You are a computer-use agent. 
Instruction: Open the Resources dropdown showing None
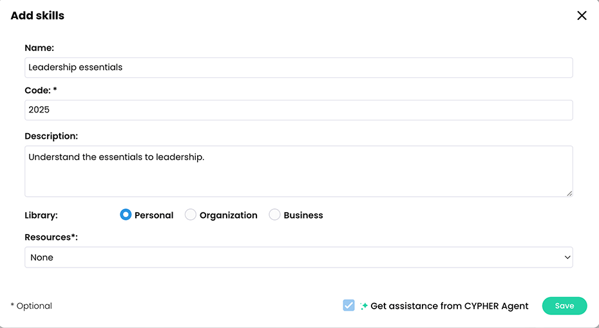tap(298, 257)
